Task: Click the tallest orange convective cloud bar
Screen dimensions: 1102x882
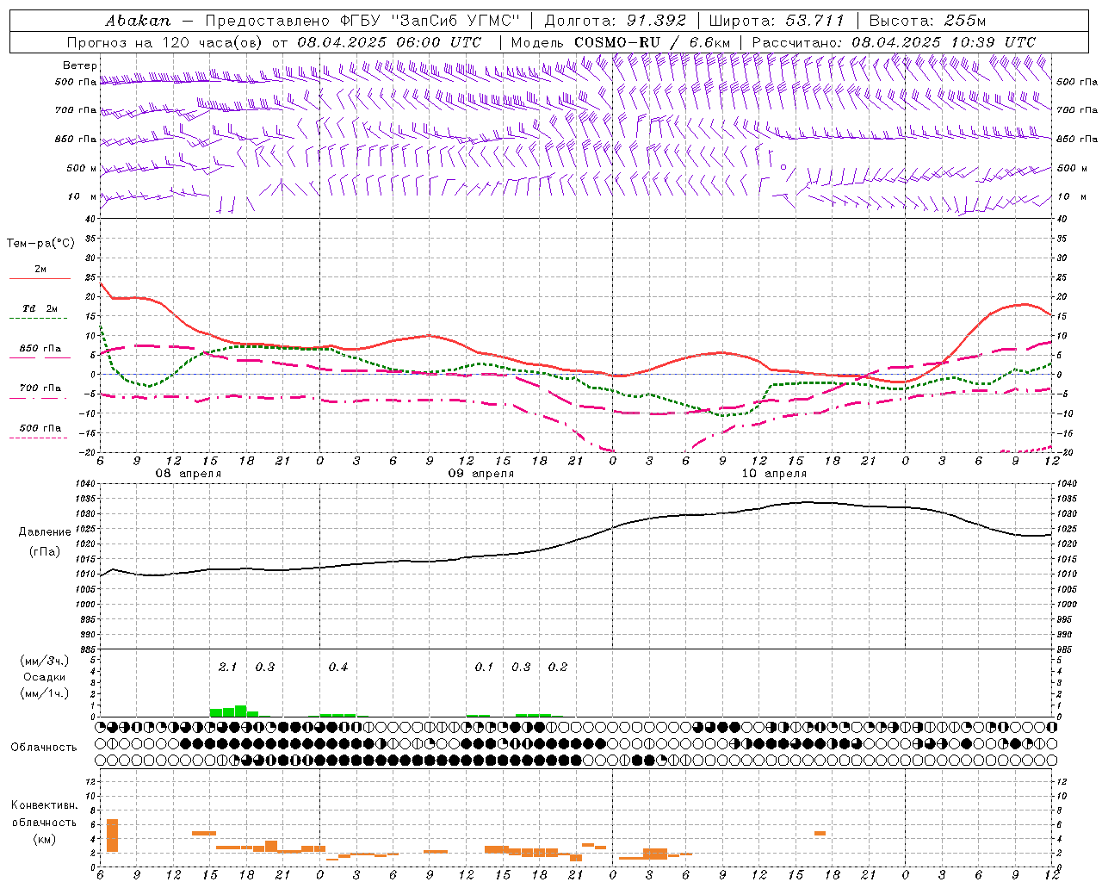Action: pyautogui.click(x=112, y=835)
